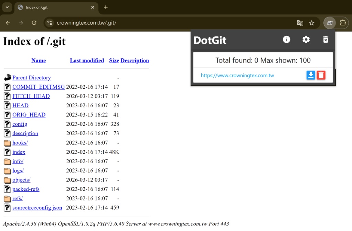The height and width of the screenshot is (231, 352).
Task: Click 'Total found: 0 Max shown: 100' text
Action: click(263, 60)
